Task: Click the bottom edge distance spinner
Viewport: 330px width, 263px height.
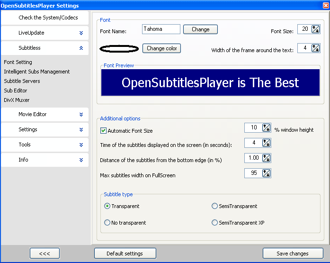Action: tap(266, 158)
